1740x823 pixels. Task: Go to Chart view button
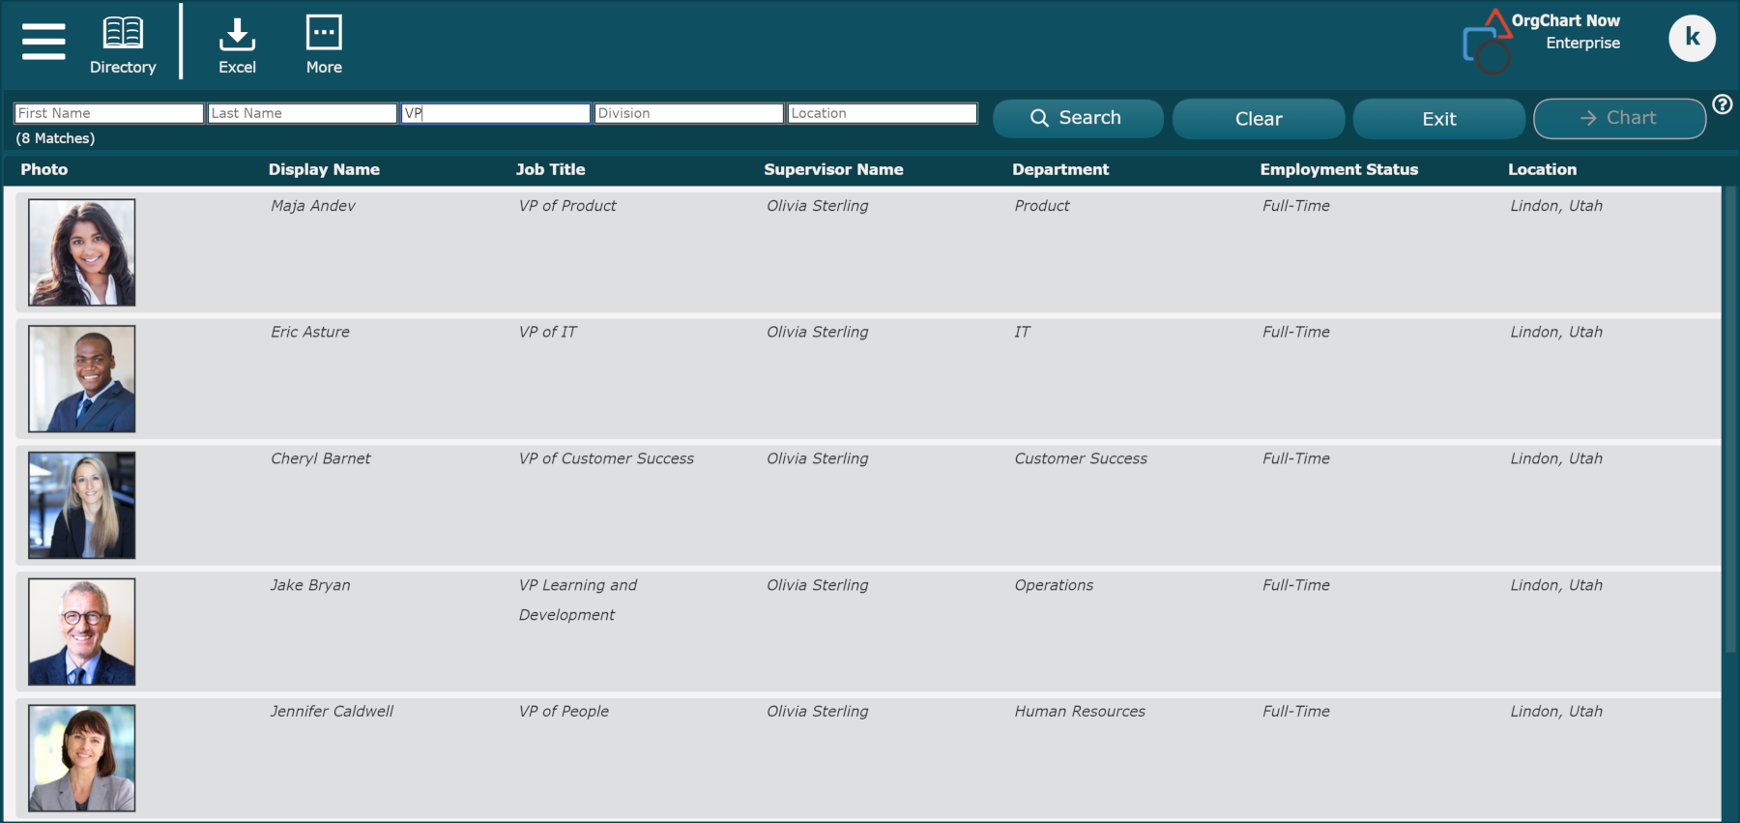[1618, 118]
